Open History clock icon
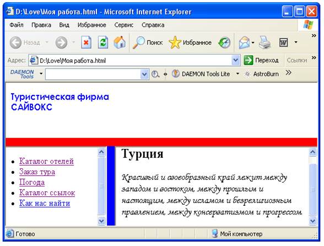This screenshot has width=324, height=246. tap(224, 42)
